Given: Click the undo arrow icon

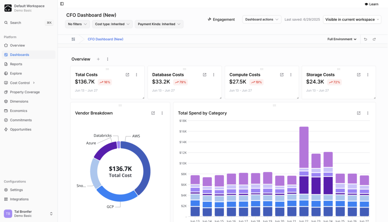Looking at the screenshot, I should (366, 39).
